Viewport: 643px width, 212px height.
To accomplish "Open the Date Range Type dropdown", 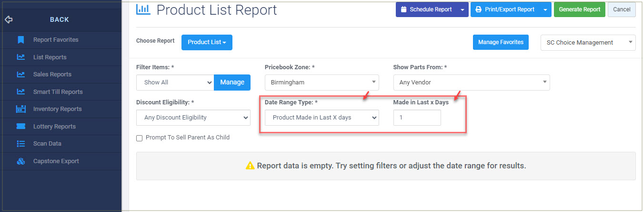I will [x=322, y=118].
